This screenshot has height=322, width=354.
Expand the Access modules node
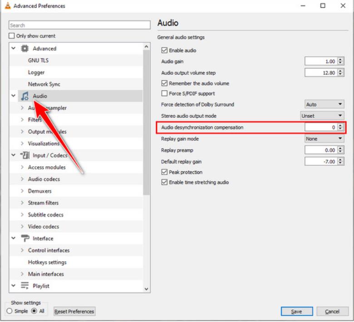22,167
